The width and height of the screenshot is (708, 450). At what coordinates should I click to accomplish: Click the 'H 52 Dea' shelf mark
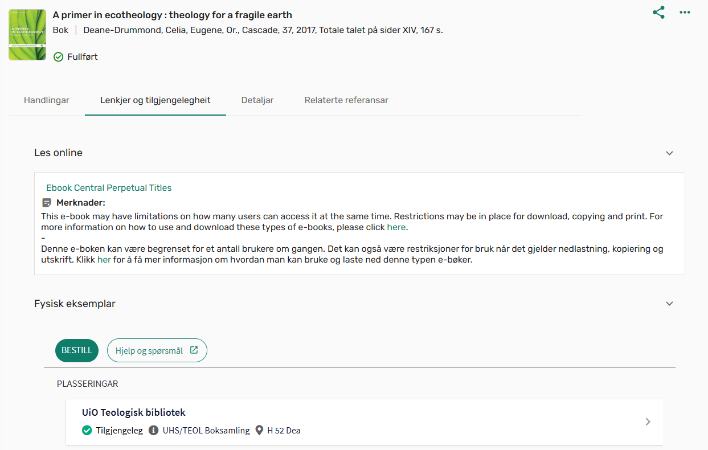click(x=284, y=431)
